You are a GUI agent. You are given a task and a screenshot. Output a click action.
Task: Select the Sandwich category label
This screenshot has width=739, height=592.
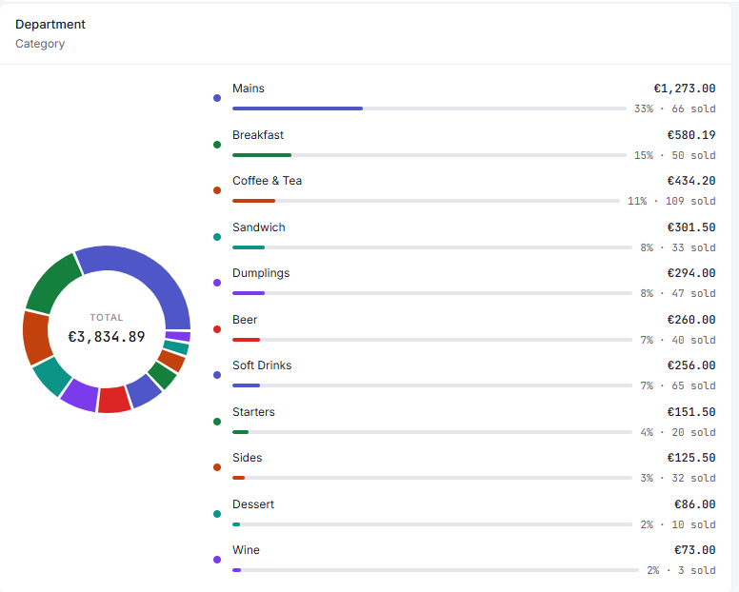pos(259,227)
